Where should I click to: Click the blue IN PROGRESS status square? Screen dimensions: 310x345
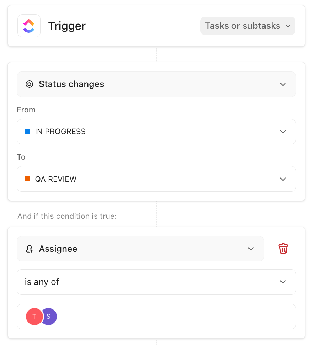[x=27, y=131]
